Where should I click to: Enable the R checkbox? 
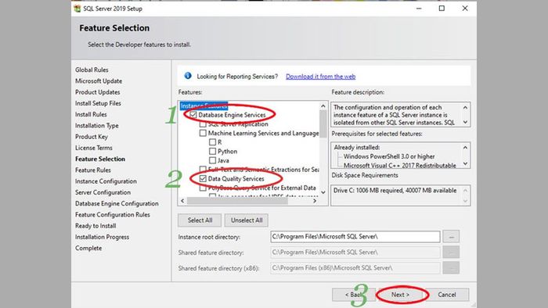coord(212,142)
